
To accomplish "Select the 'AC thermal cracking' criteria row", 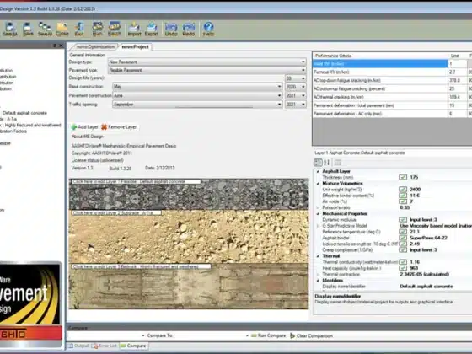I will (x=392, y=97).
